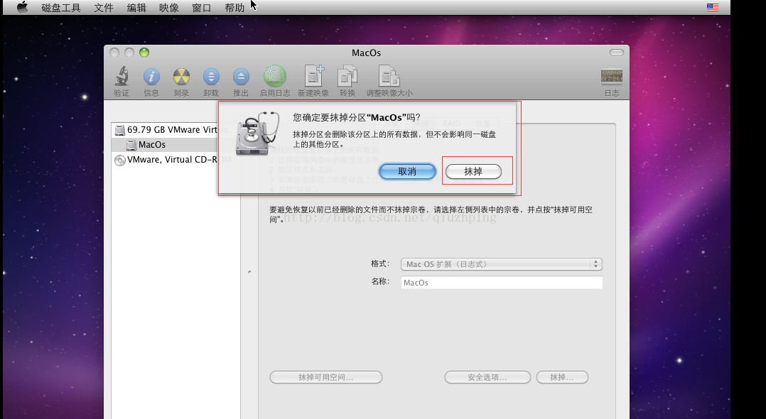Cancel erase with 取消 button
Viewport: 766px width, 419px height.
(x=407, y=171)
